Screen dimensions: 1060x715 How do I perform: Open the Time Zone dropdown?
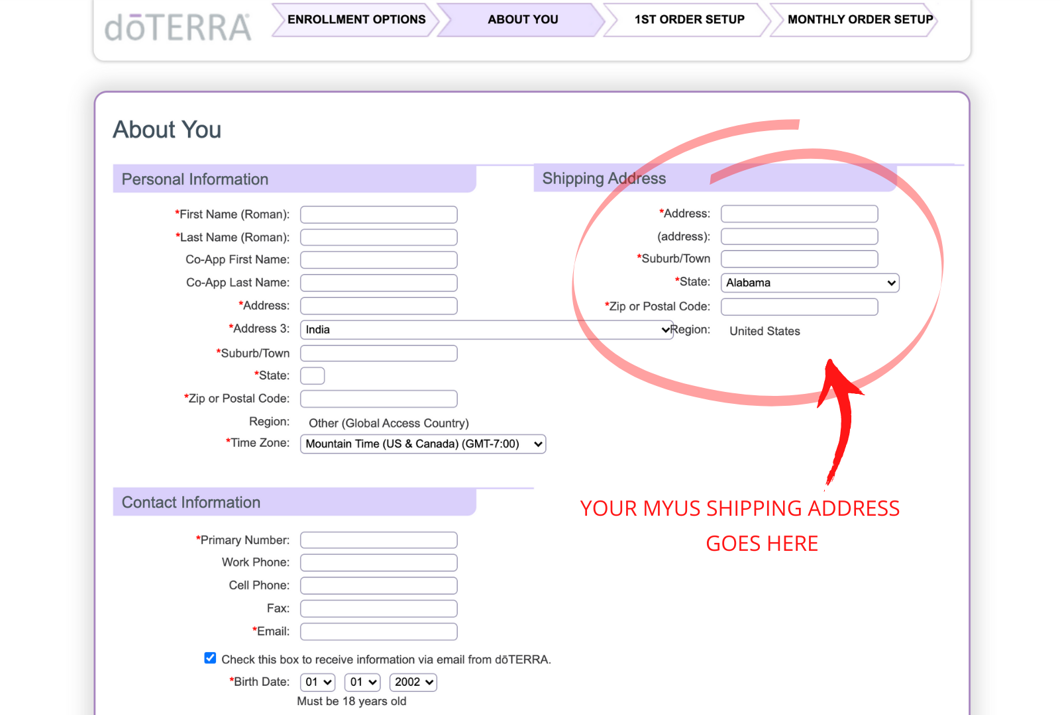tap(423, 444)
